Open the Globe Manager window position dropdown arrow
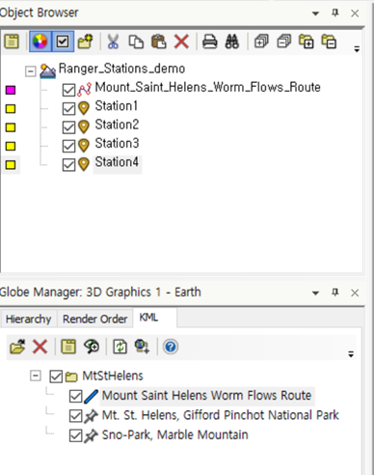Screen dimensions: 374x475 [x=315, y=293]
